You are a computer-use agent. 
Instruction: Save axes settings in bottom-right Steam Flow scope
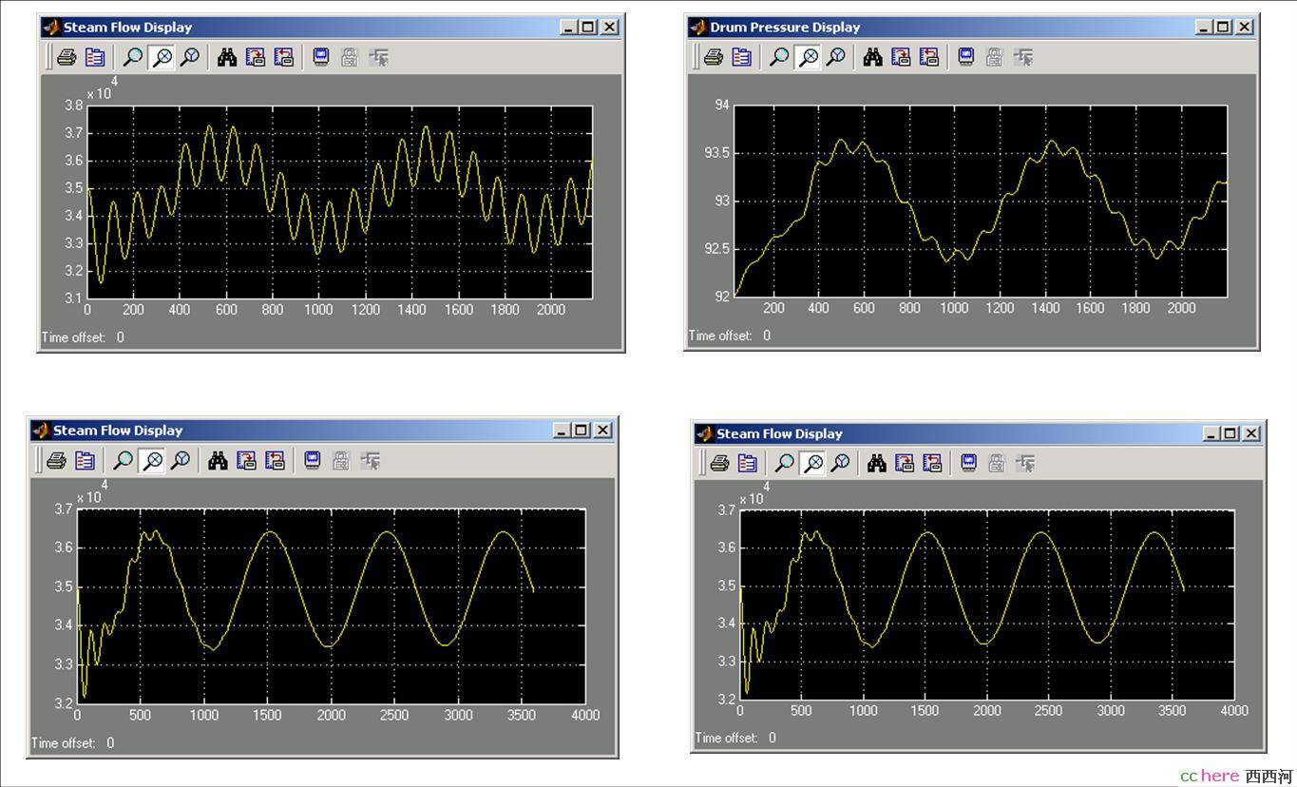(905, 463)
